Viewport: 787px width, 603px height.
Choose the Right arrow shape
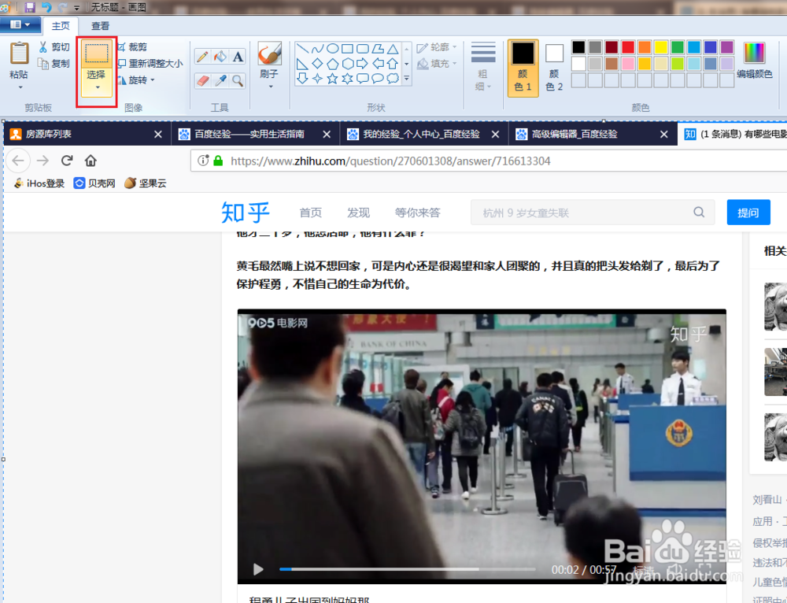click(362, 64)
